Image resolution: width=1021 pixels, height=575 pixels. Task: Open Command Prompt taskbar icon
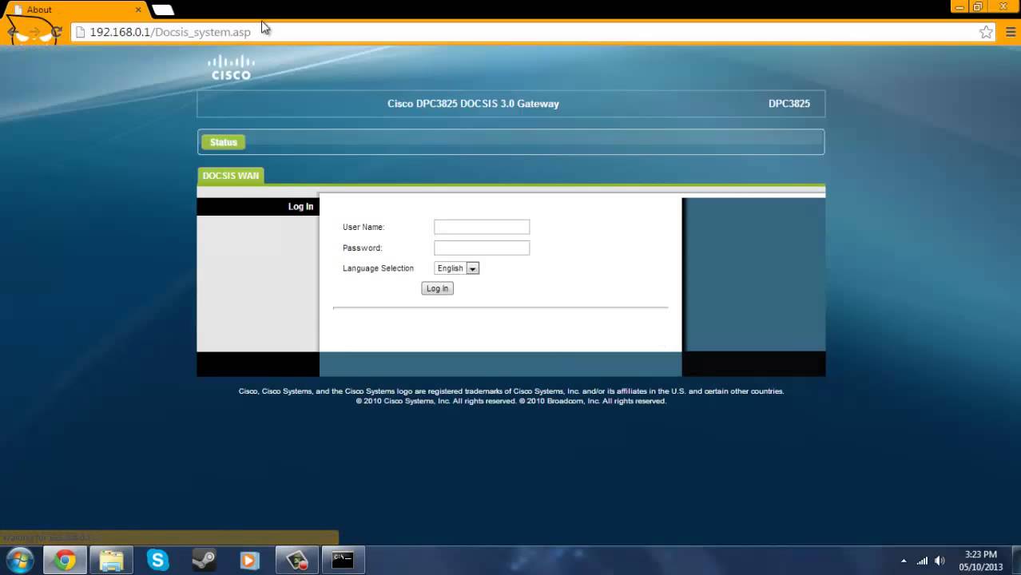(x=344, y=561)
